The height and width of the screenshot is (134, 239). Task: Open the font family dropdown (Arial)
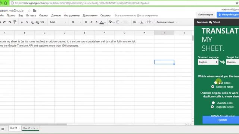pos(58,22)
